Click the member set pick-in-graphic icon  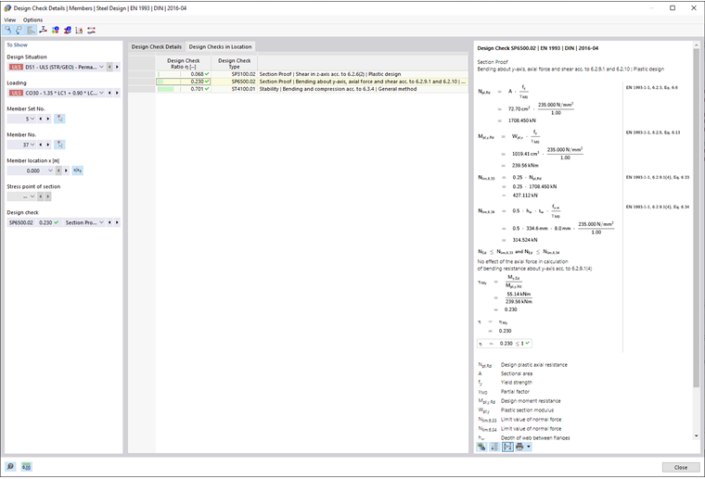[x=59, y=119]
